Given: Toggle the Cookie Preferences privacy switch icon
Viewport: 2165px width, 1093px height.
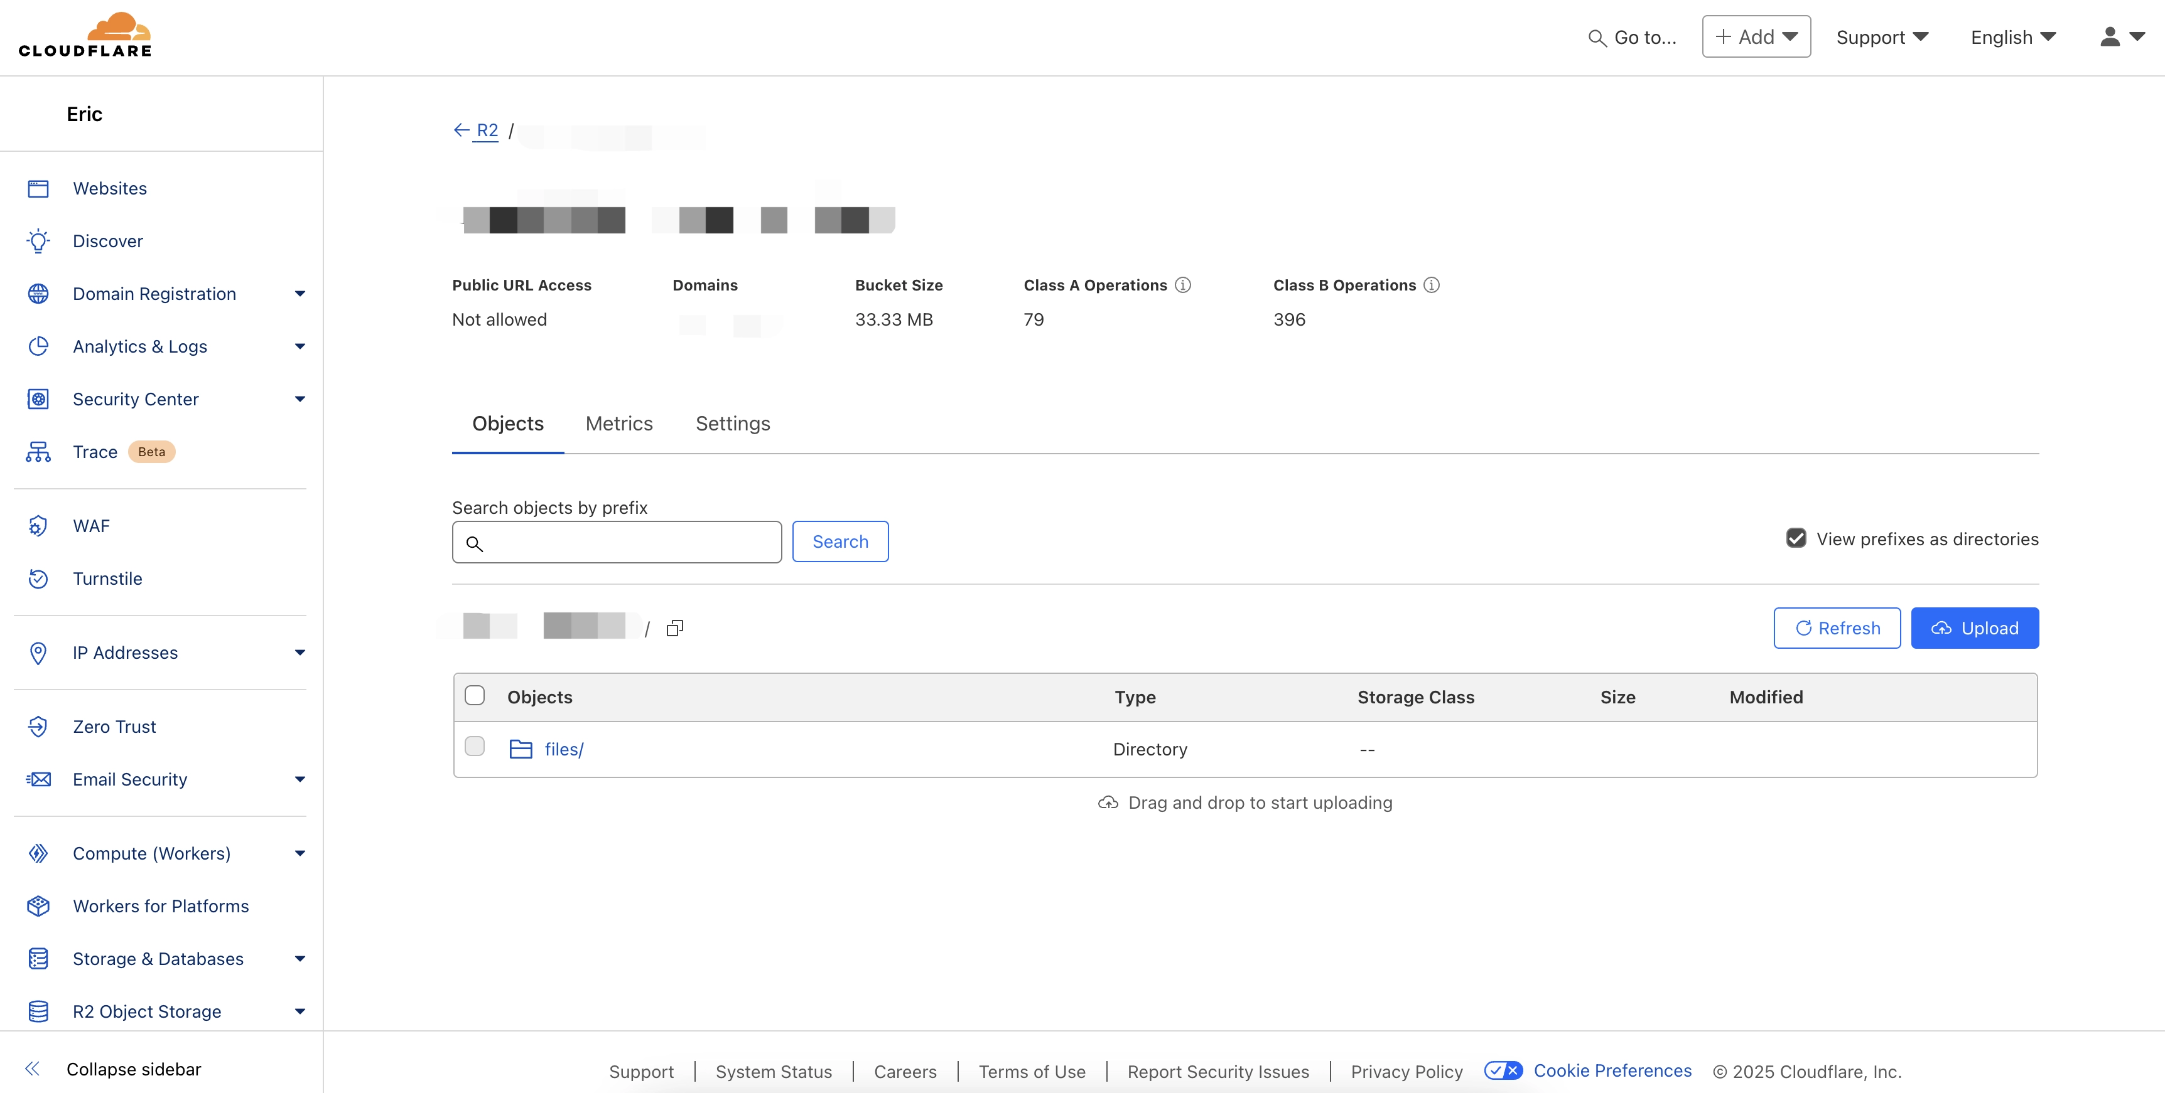Looking at the screenshot, I should (1503, 1070).
